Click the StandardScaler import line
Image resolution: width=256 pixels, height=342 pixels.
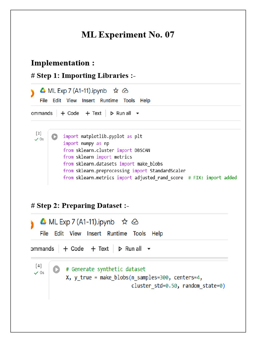click(124, 171)
